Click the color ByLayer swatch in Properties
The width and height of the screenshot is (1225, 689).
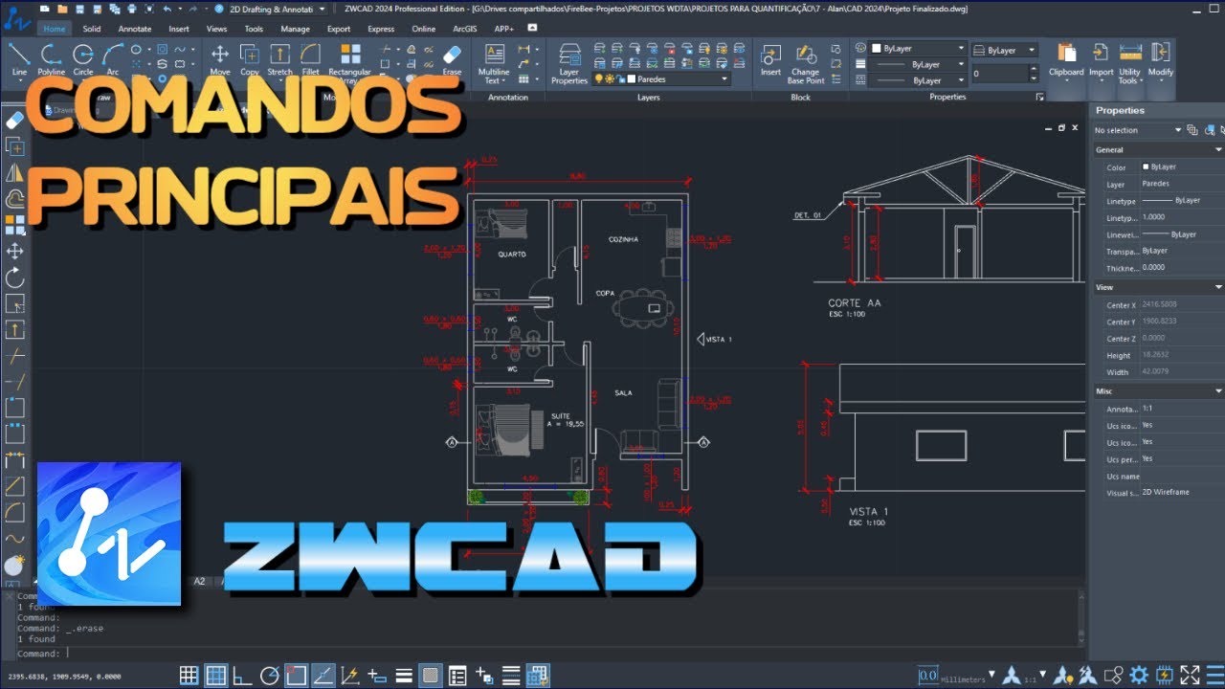coord(1147,167)
